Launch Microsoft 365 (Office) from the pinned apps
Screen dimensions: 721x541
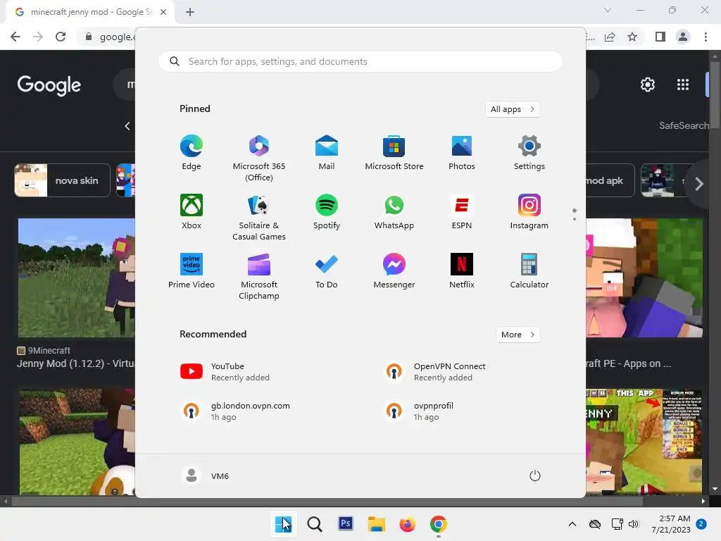pyautogui.click(x=259, y=158)
